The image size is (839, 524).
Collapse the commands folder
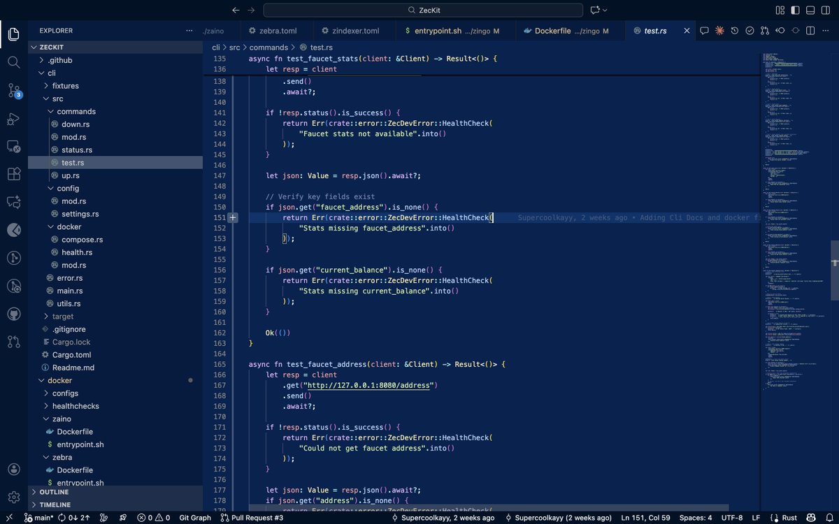click(115, 111)
